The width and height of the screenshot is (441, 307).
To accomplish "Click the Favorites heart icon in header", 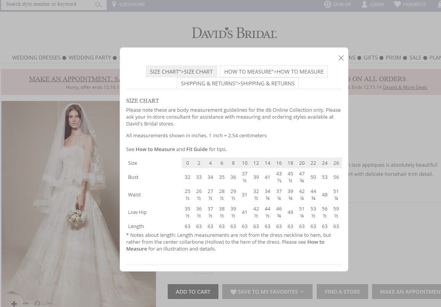I will [x=398, y=4].
